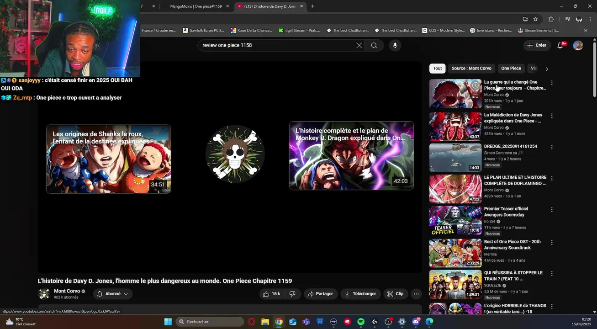597x329 pixels.
Task: Open 'Gawfolk Écran PC' bookmark
Action: tap(204, 31)
